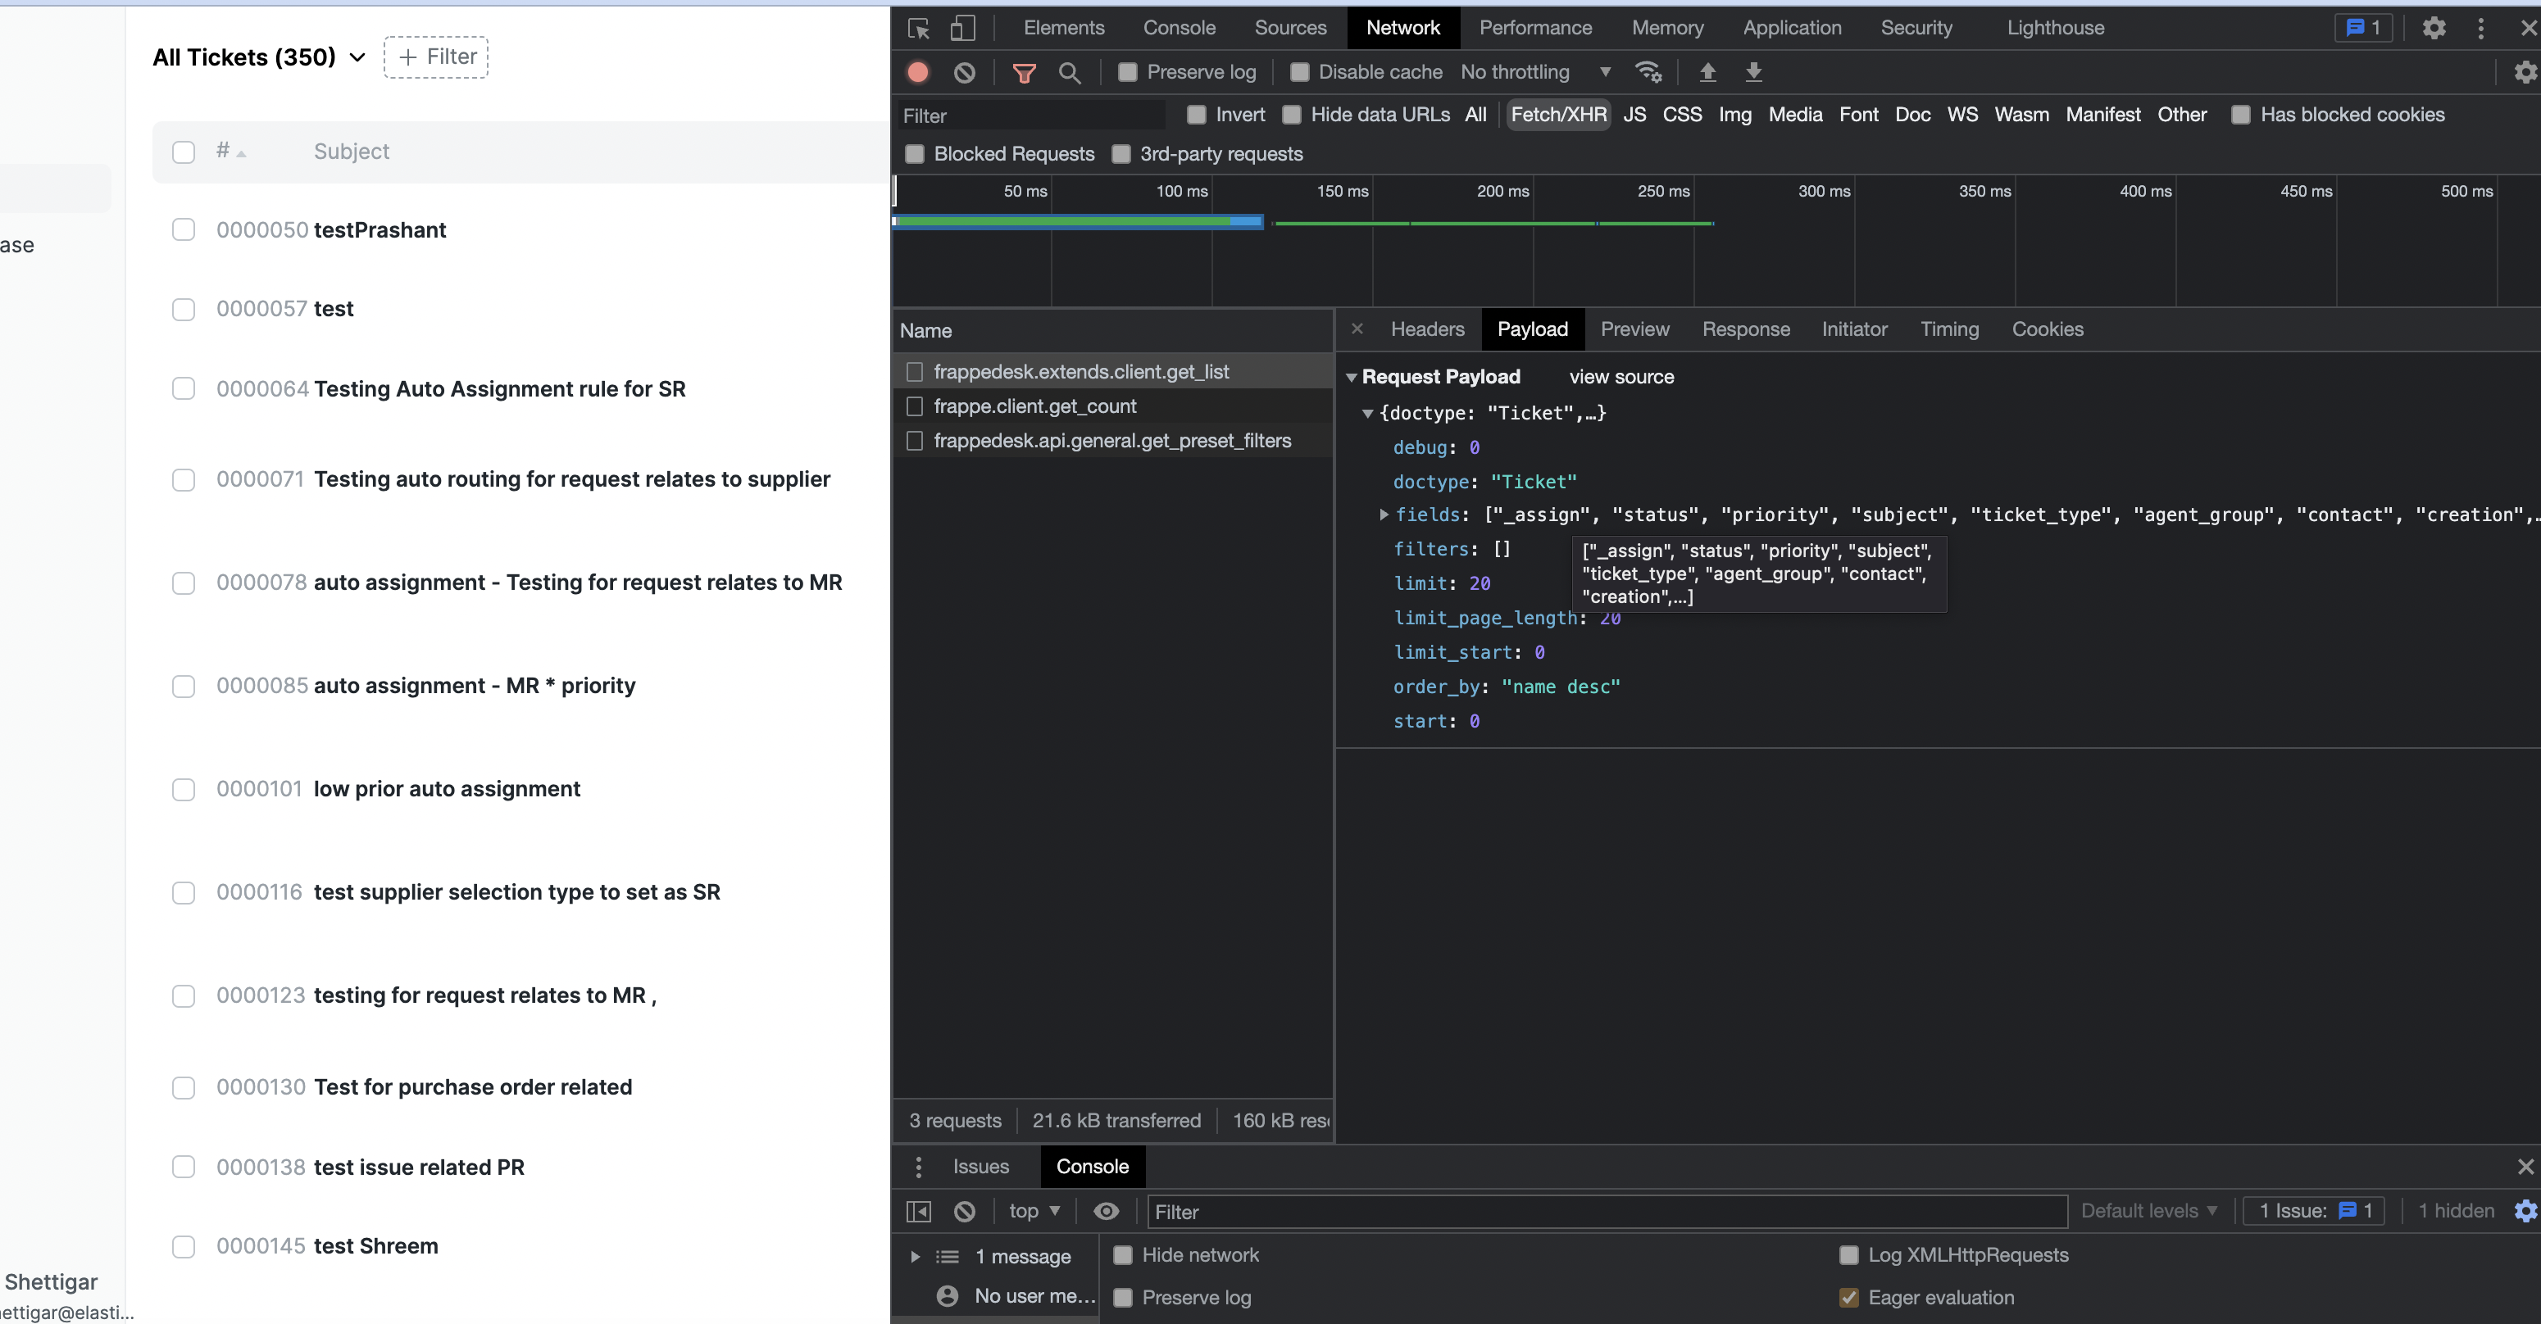Switch to the Response tab

pyautogui.click(x=1746, y=329)
